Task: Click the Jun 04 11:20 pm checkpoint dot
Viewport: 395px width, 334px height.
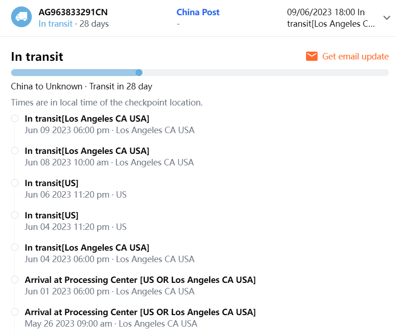Action: coord(15,215)
